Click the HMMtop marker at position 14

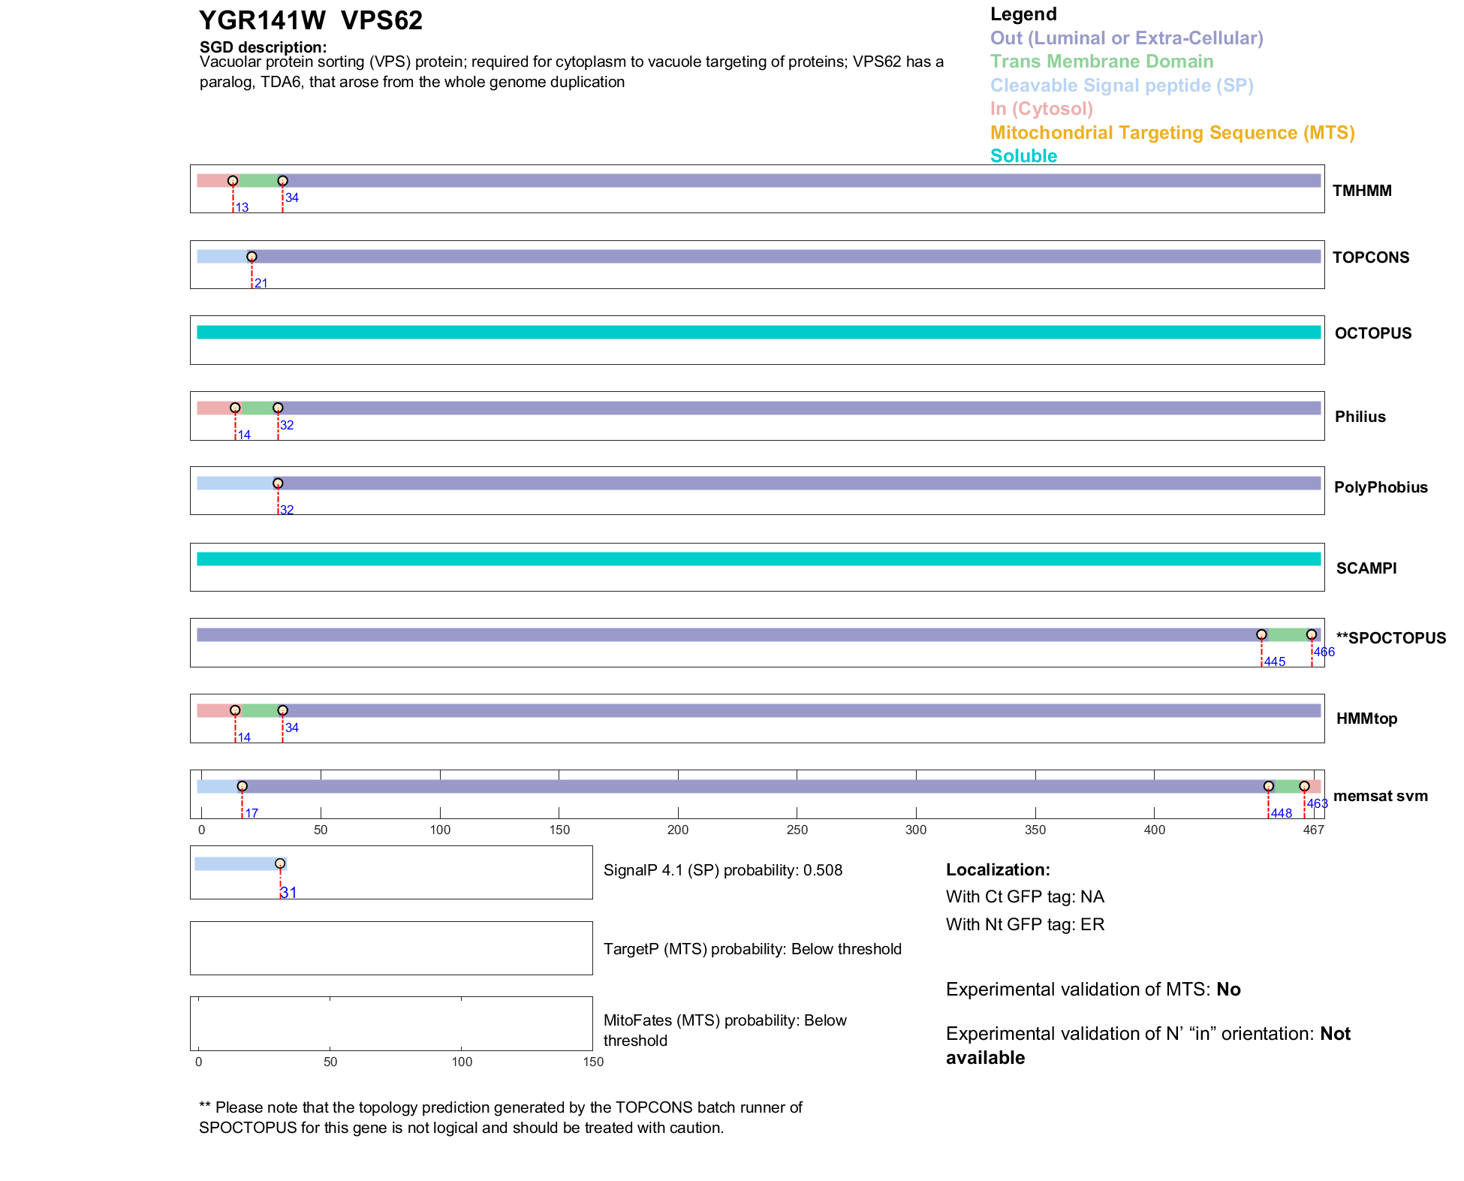click(x=235, y=710)
